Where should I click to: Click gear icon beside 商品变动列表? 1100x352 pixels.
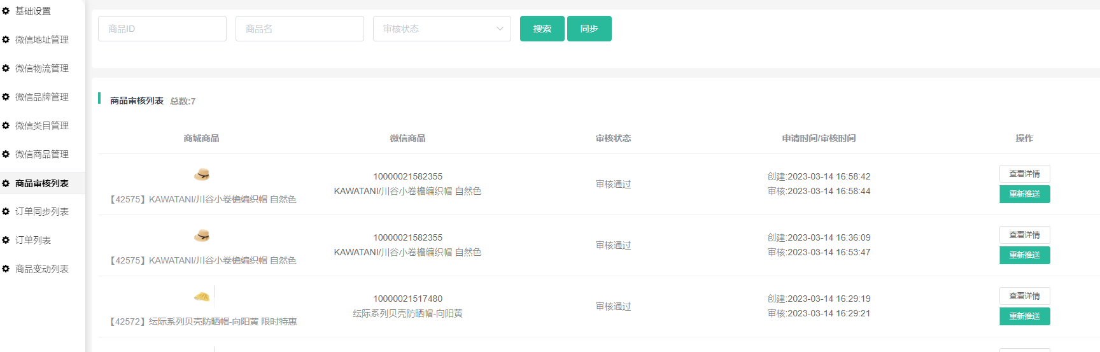6,269
